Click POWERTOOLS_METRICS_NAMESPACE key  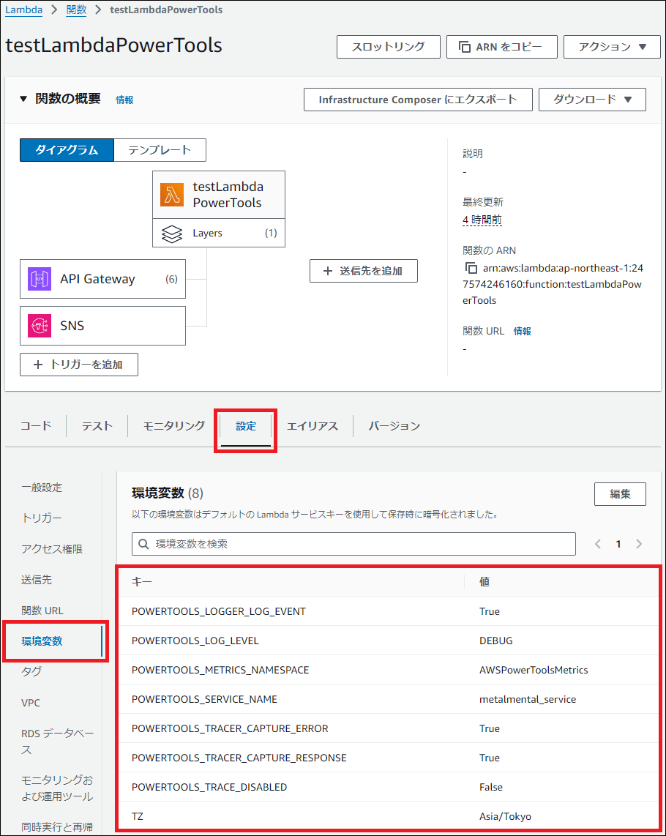coord(220,670)
